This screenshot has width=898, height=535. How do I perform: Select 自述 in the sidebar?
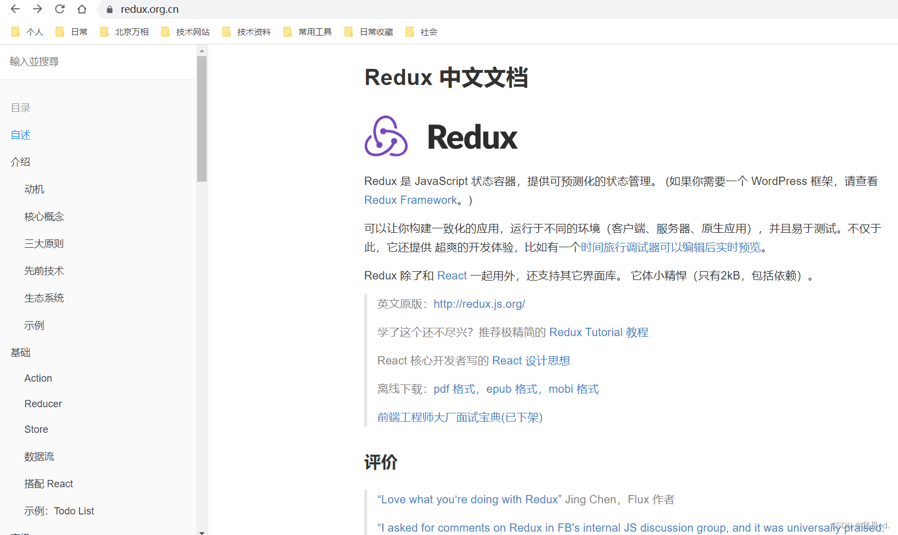pos(20,134)
